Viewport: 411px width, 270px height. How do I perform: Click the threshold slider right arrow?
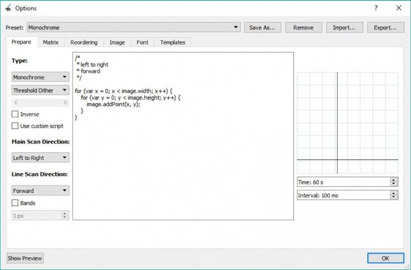coord(65,102)
